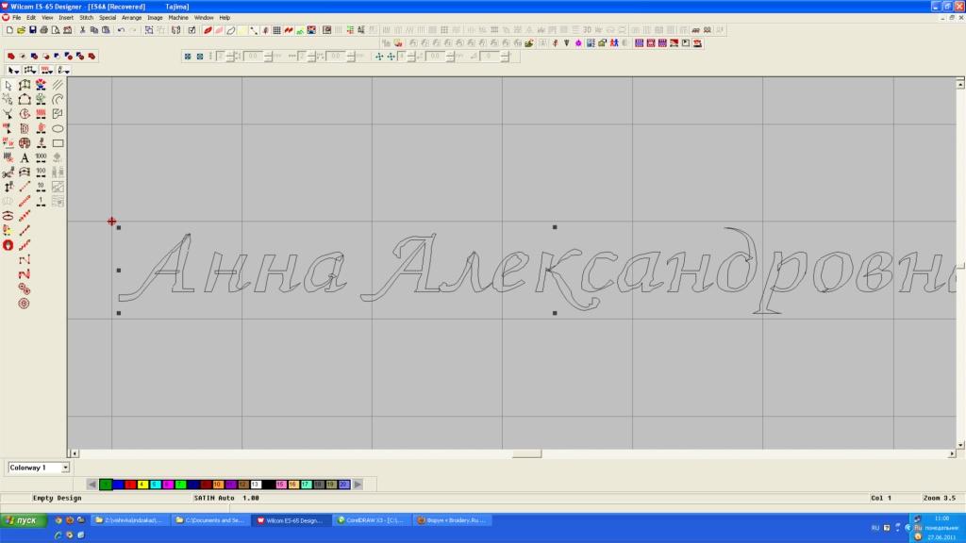This screenshot has height=543, width=966.
Task: Select the Lettering tool (A icon)
Action: pyautogui.click(x=25, y=158)
